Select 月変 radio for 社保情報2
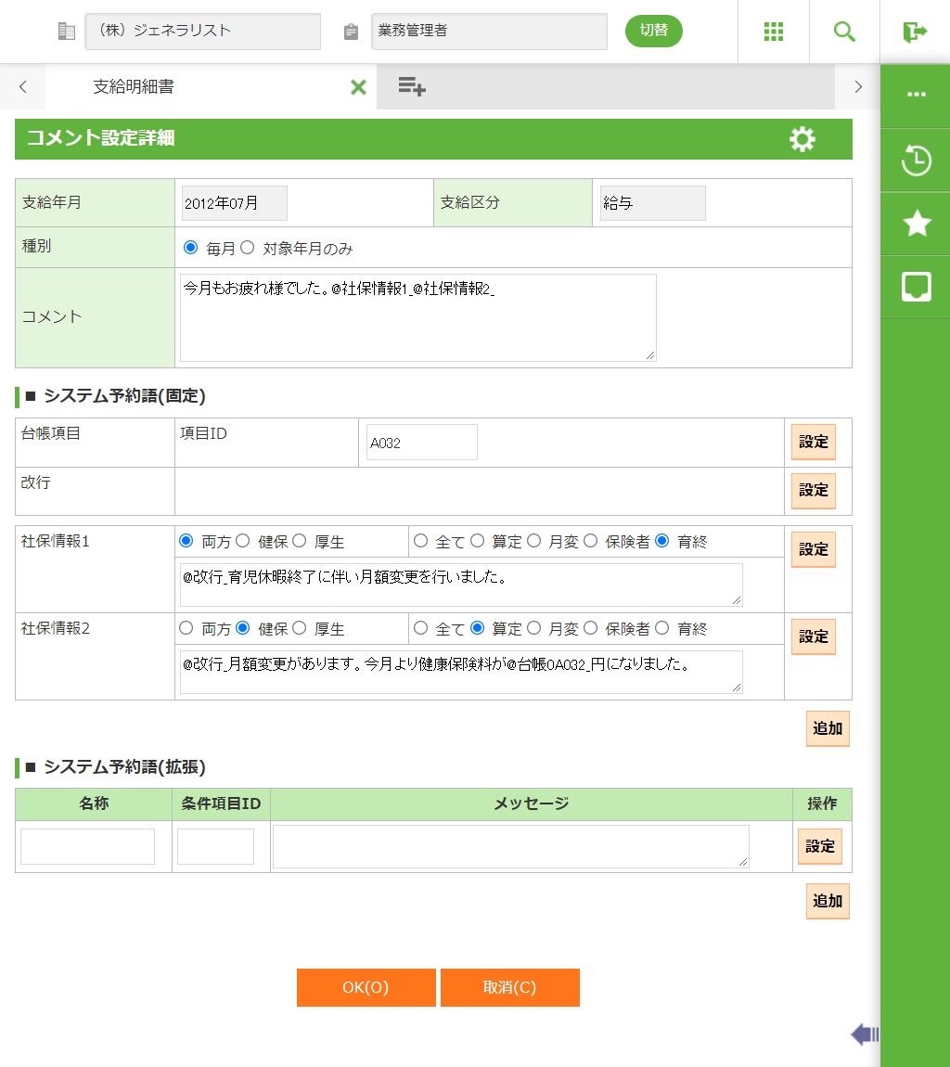Image resolution: width=950 pixels, height=1067 pixels. pyautogui.click(x=533, y=628)
